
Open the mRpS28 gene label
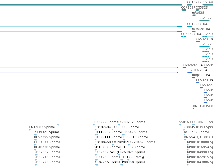click(198, 13)
